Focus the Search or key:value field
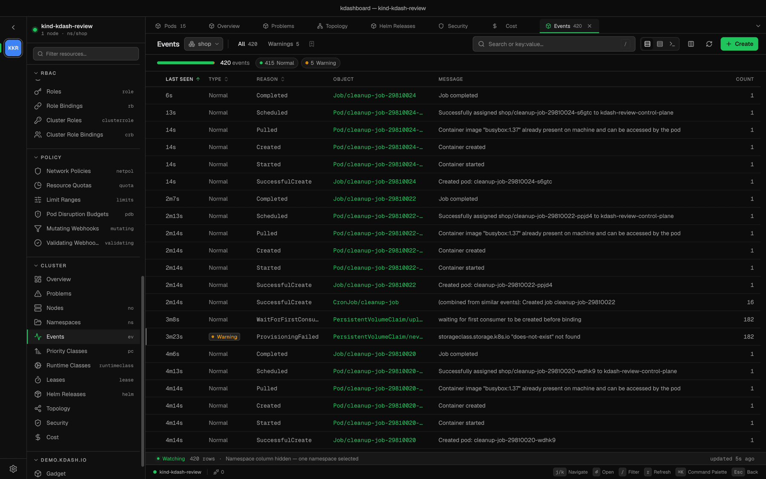 (554, 44)
